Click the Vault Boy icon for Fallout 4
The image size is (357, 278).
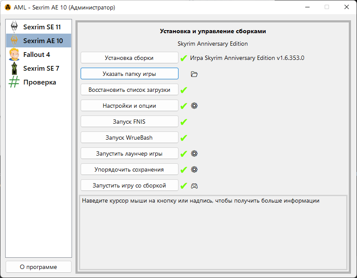coord(14,54)
